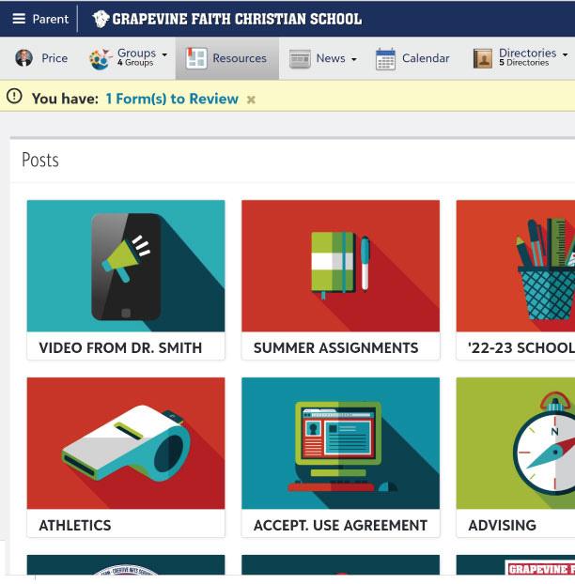Viewport: 575px width, 584px height.
Task: Click the Calendar icon
Action: [386, 59]
